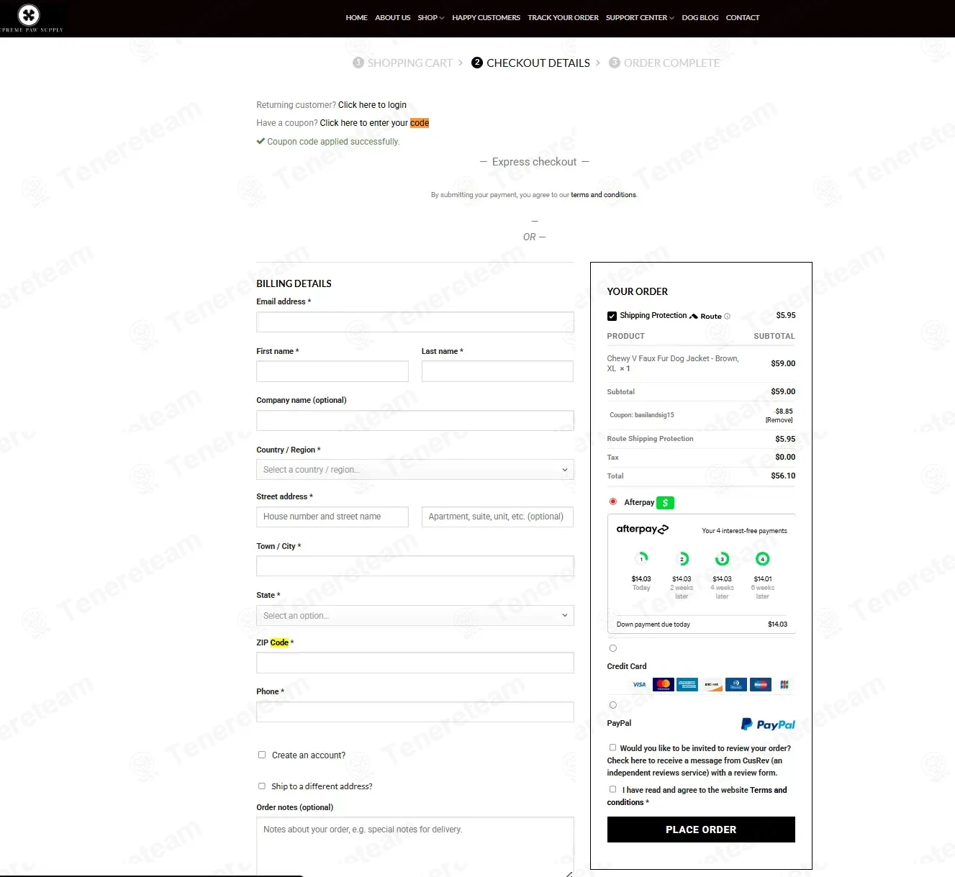Click product 'Chewy V Faux Fur Dog Jacket - Brown'

click(673, 363)
